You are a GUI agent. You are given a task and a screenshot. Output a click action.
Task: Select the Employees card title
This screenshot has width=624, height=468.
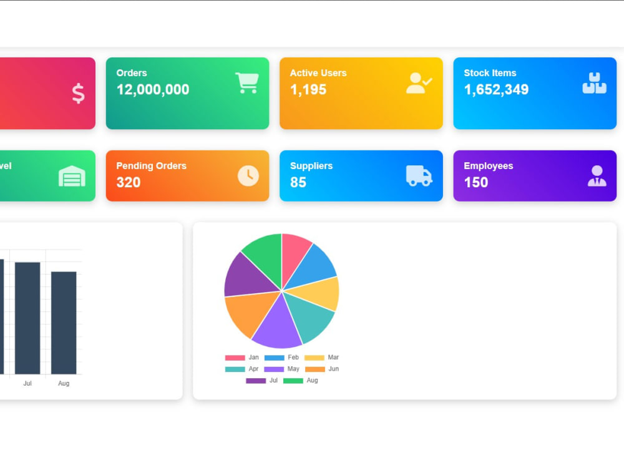(x=489, y=165)
